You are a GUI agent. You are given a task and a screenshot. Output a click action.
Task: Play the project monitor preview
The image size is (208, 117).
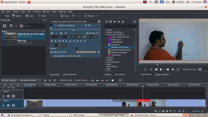pos(161,69)
